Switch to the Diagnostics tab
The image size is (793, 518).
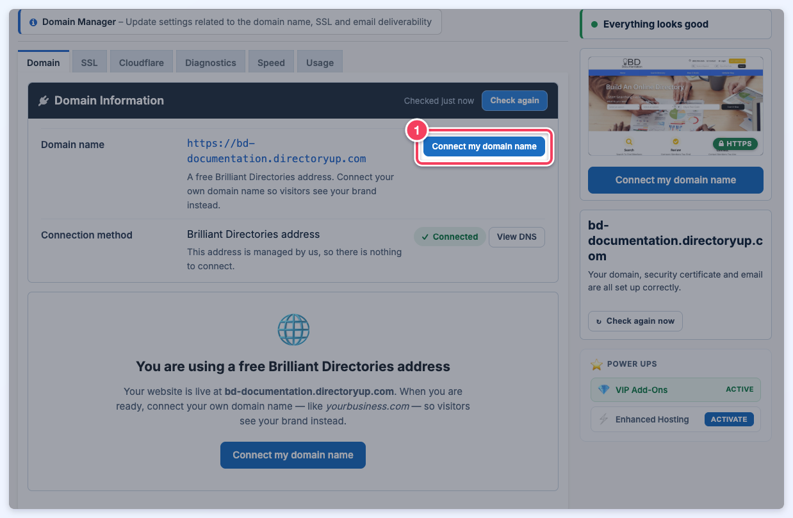[211, 62]
